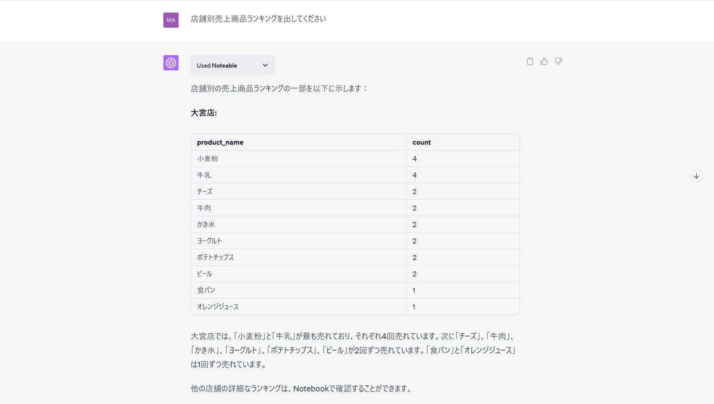Jump to bottom with the down-arrow button
This screenshot has width=714, height=404.
pos(696,176)
